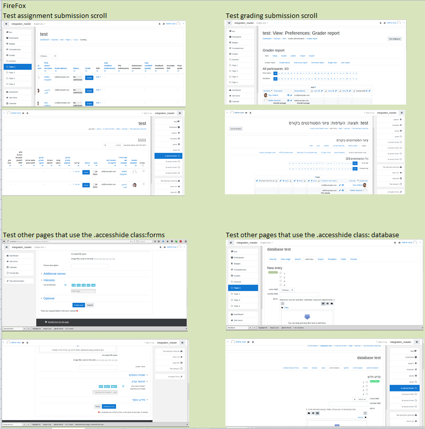
Task: Toggle hamburger menu in English database test screenshot
Action: [x=231, y=243]
